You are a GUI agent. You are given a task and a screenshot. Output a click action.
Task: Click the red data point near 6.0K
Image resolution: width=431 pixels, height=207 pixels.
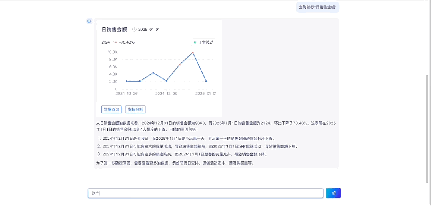tap(179, 64)
